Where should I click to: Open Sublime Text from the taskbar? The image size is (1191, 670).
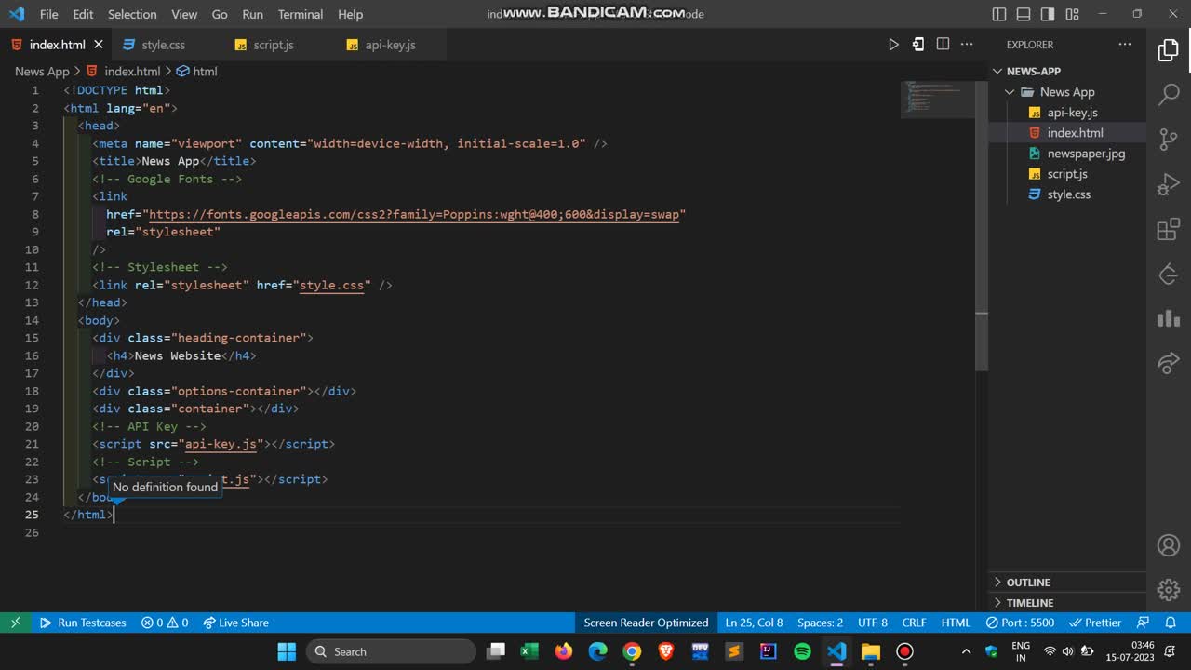pyautogui.click(x=734, y=651)
